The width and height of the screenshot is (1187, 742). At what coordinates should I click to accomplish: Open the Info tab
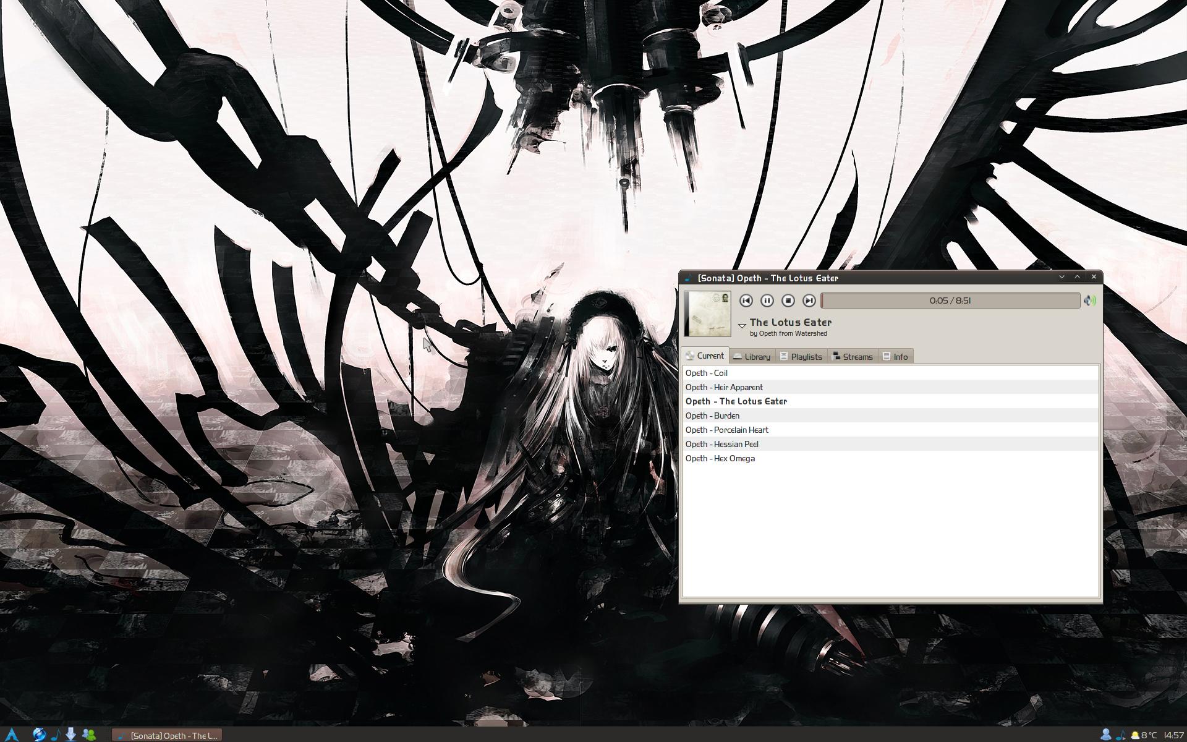pos(895,357)
